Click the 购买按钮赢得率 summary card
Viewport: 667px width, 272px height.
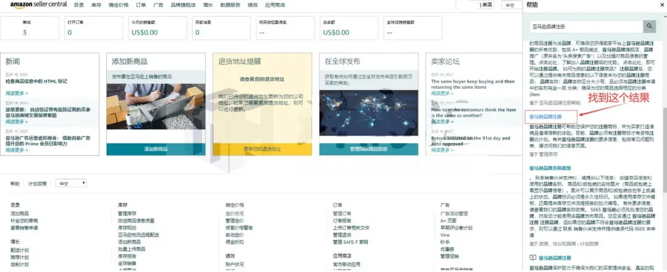point(285,28)
